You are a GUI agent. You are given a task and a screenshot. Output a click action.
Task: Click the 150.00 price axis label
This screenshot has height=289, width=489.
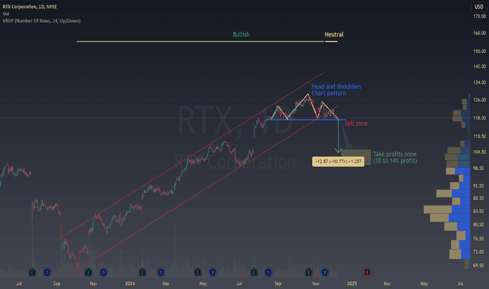[x=480, y=51]
